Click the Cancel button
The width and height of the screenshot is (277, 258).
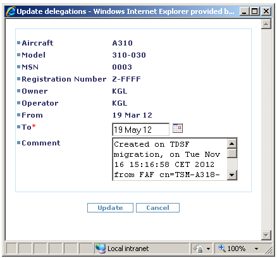tap(157, 207)
